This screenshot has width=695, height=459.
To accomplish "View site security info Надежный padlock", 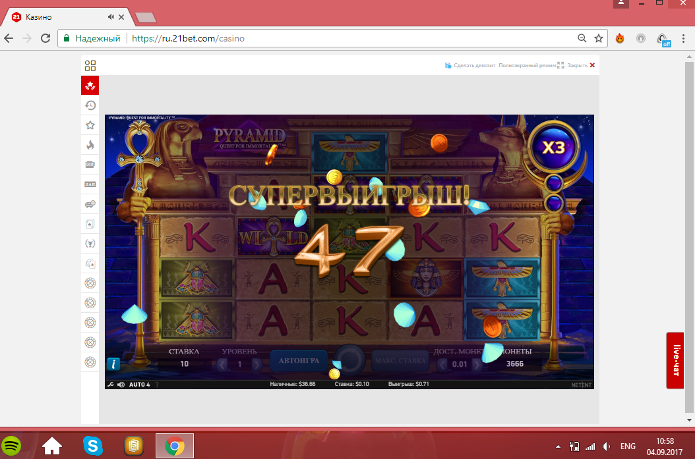I will (92, 38).
